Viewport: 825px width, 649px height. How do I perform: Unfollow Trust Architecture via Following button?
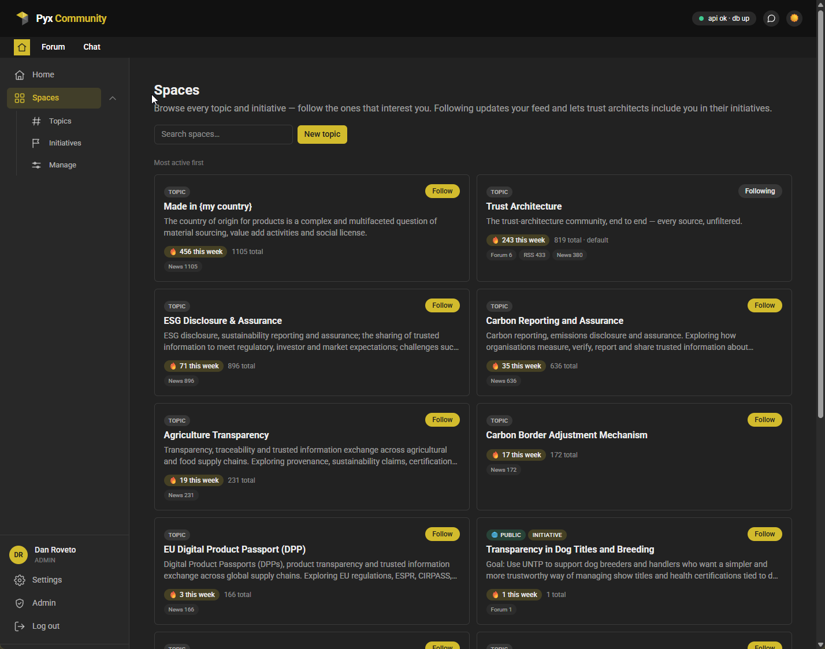pyautogui.click(x=760, y=191)
